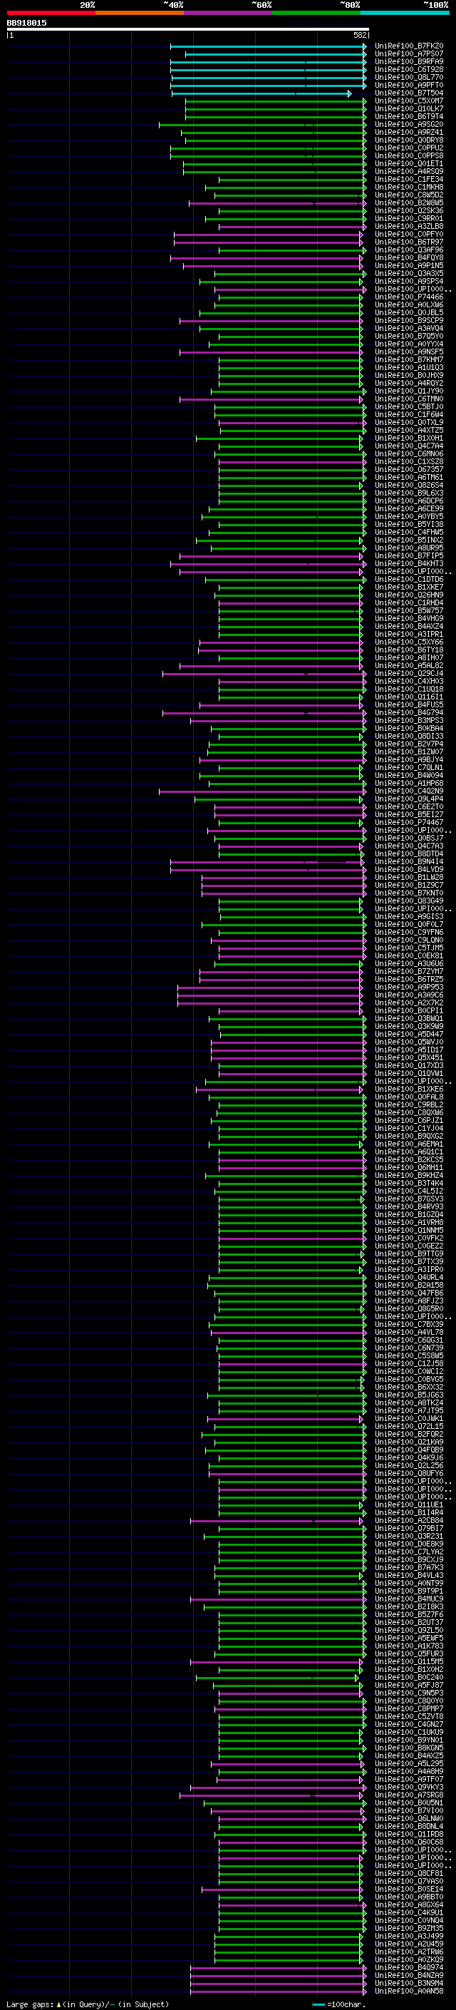Select the label UniRef100_B7GSV3

[x=408, y=1199]
